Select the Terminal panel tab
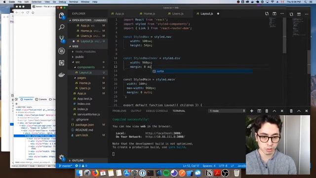Viewport: 316px width, 178px height. tap(179, 111)
